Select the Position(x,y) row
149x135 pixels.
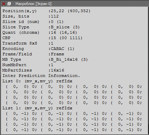[46, 11]
